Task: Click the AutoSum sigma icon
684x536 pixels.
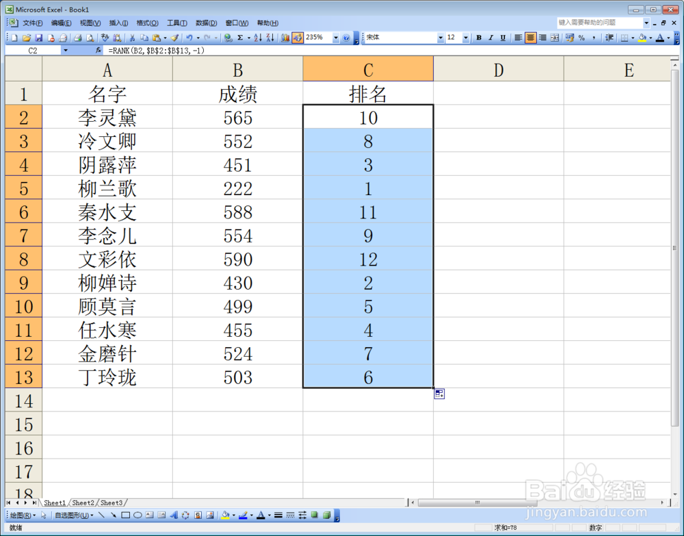Action: [x=240, y=38]
